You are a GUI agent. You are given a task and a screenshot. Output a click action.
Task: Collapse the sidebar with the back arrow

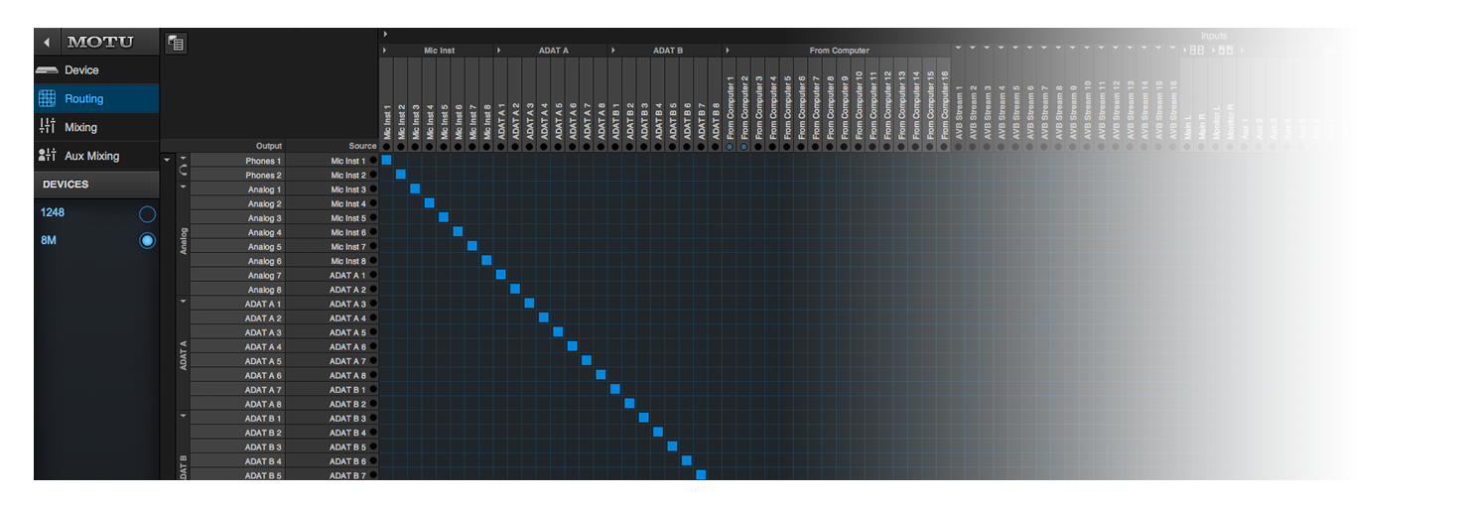click(x=46, y=43)
